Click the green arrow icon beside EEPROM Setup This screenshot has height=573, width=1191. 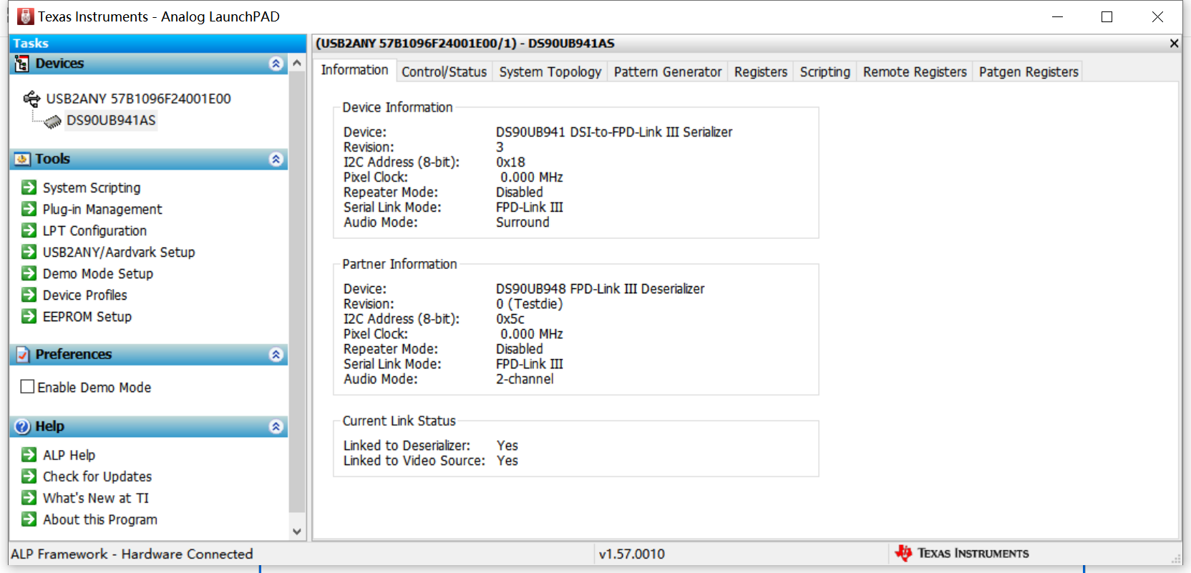tap(29, 316)
